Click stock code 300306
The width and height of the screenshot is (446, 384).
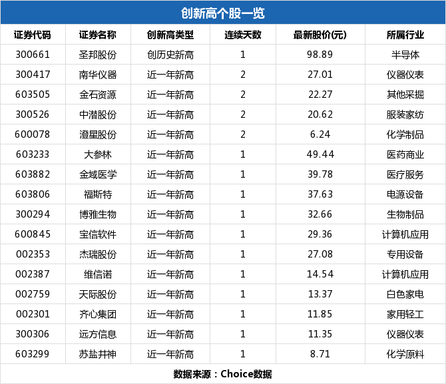click(x=33, y=334)
